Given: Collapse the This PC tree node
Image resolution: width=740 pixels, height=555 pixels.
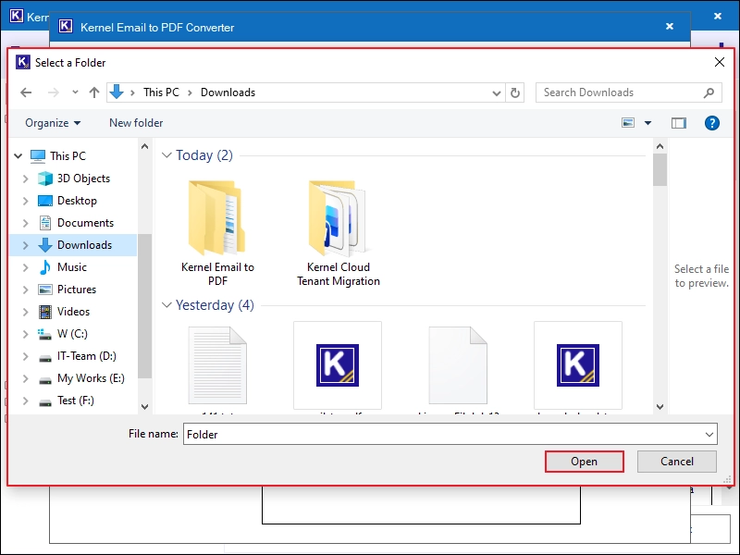Looking at the screenshot, I should pos(18,155).
